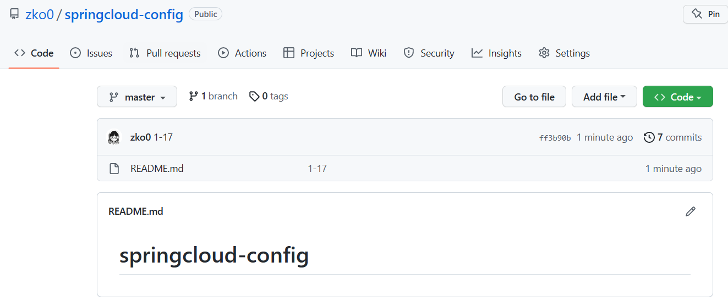Open commit hash ff3b90b
Image resolution: width=728 pixels, height=301 pixels.
555,138
